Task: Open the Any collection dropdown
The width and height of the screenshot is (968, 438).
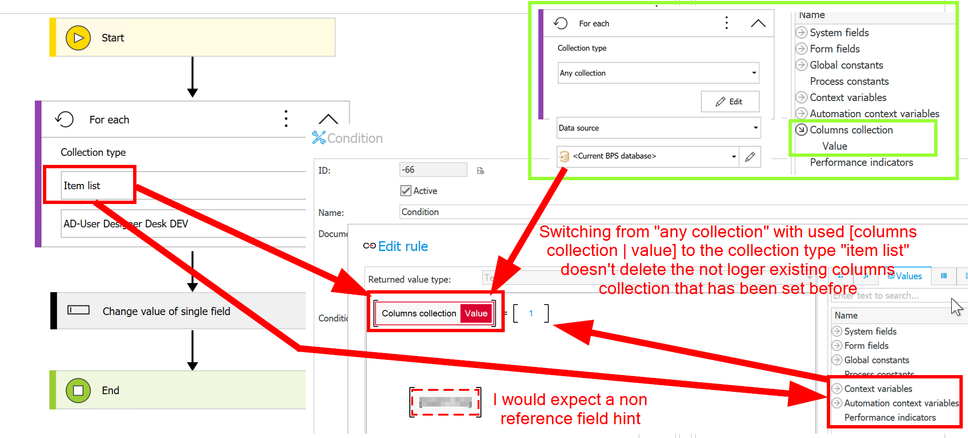Action: [x=754, y=73]
